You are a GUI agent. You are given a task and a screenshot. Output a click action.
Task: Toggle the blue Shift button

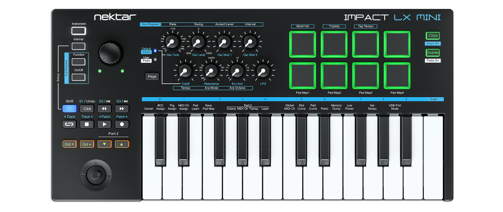(69, 108)
